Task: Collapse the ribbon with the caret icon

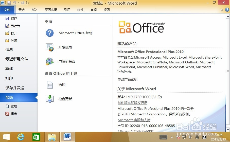Action: click(222, 10)
